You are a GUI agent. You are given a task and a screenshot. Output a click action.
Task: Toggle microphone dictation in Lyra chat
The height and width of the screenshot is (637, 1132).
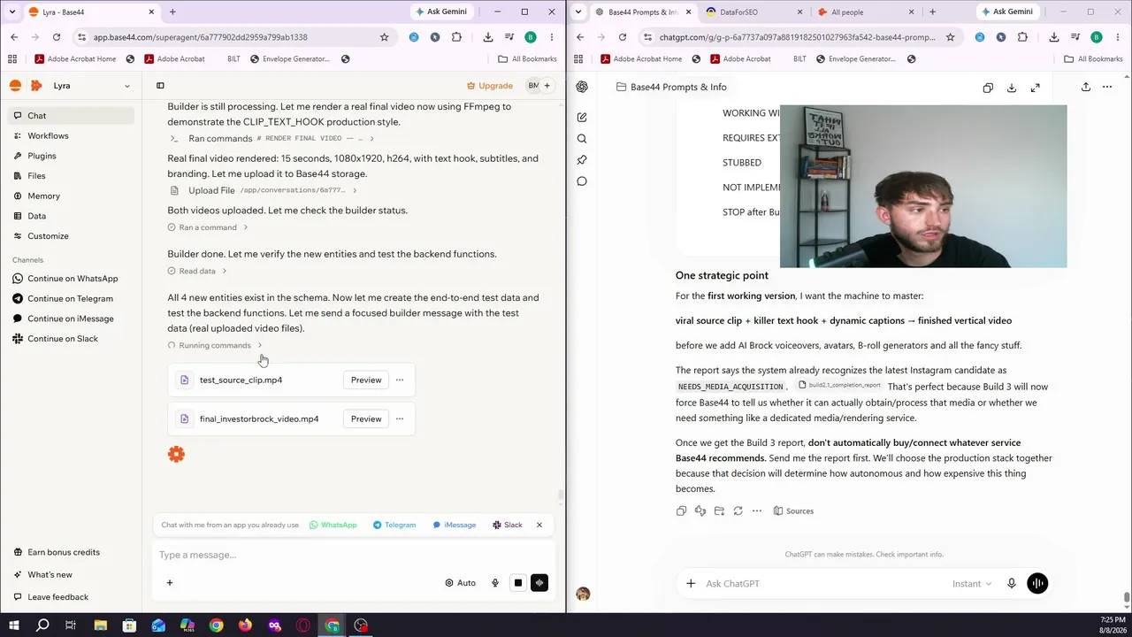495,583
